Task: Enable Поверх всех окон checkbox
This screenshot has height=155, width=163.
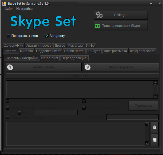Action: (8, 36)
